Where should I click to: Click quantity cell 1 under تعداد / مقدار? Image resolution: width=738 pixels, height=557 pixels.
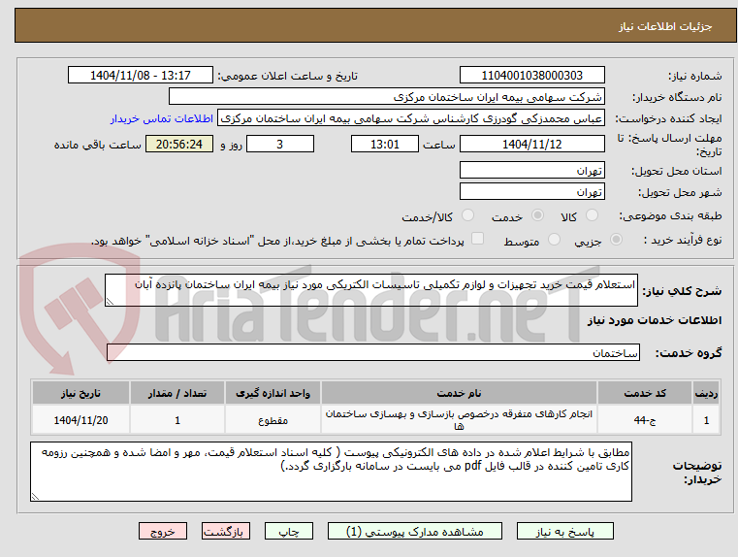(x=177, y=420)
